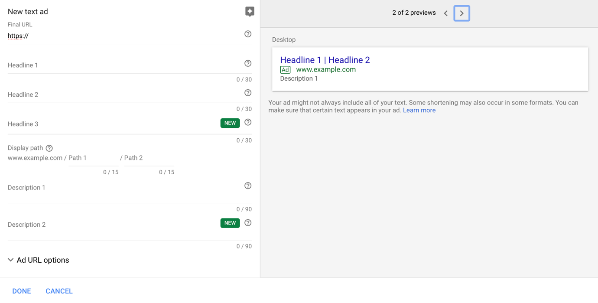598x303 pixels.
Task: Click the 'Desktop' preview label
Action: [284, 39]
